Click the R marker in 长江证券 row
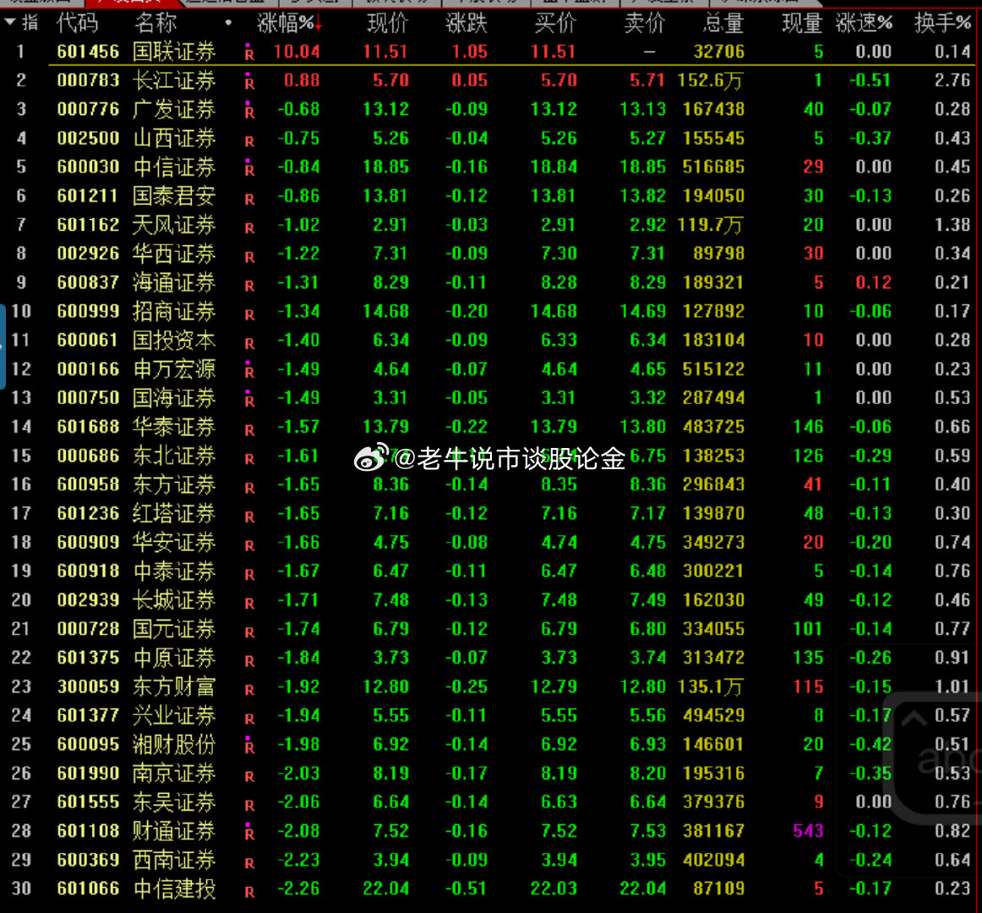This screenshot has width=982, height=913. [249, 81]
